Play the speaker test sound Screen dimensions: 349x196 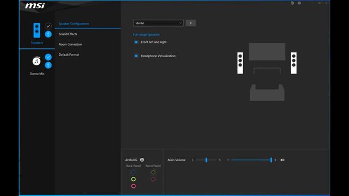point(191,23)
